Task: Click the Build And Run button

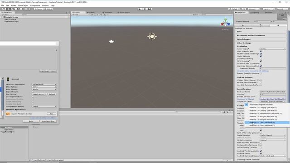Action: (48, 121)
